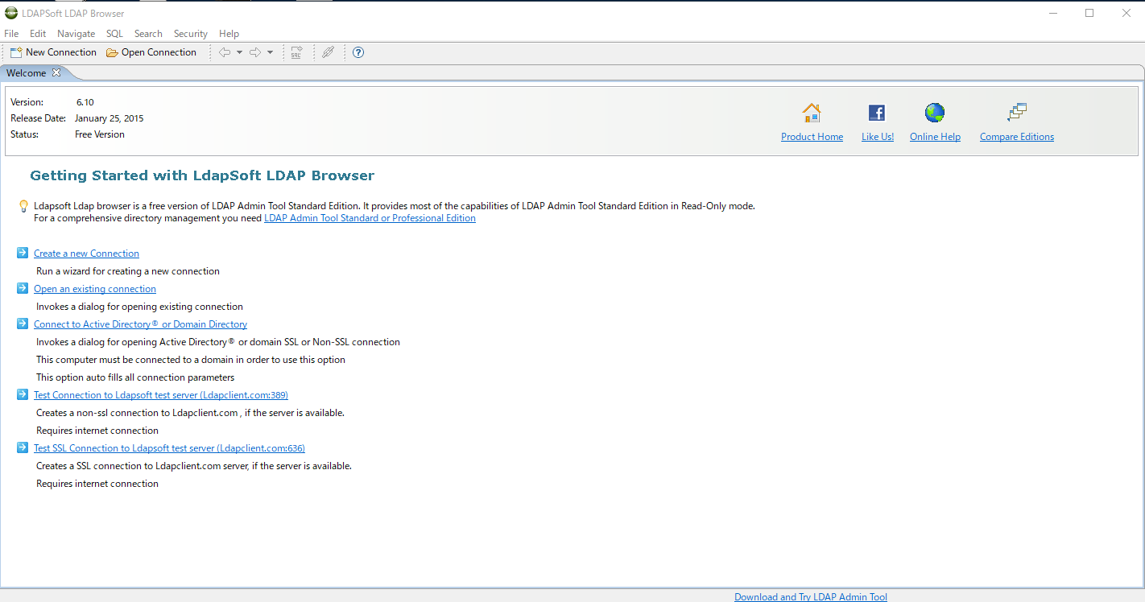
Task: Click Test SSL Connection to Ldapclient.com:636 link
Action: [x=169, y=448]
